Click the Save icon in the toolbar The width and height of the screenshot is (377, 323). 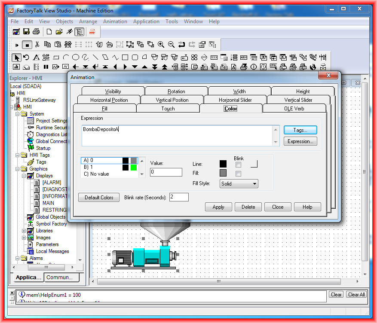26,32
